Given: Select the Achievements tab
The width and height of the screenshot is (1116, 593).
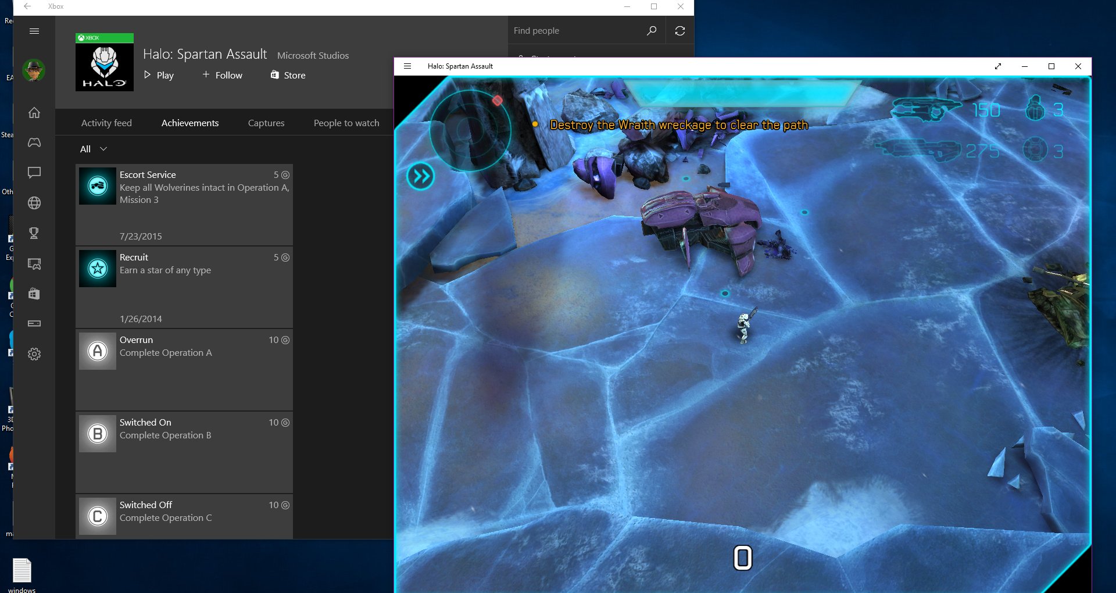Looking at the screenshot, I should pyautogui.click(x=190, y=123).
